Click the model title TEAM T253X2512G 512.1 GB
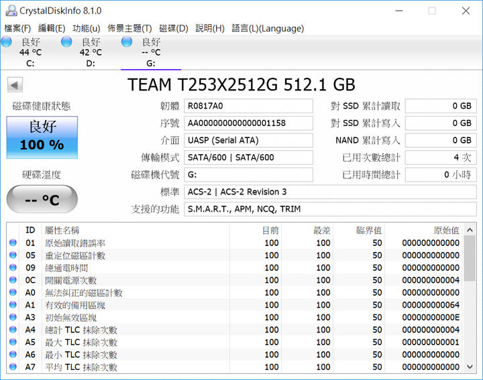This screenshot has width=483, height=380. (x=241, y=84)
